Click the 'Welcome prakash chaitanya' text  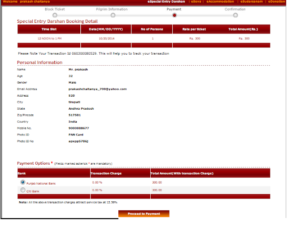click(x=26, y=2)
